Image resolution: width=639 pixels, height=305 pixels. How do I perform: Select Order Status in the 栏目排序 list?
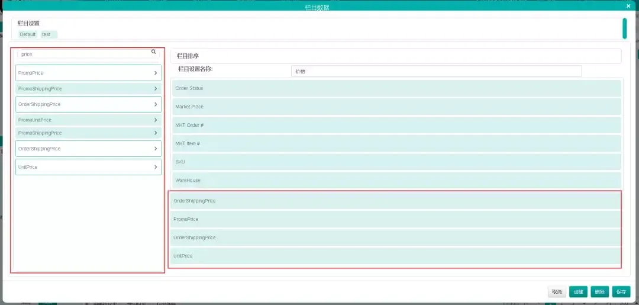(x=396, y=88)
